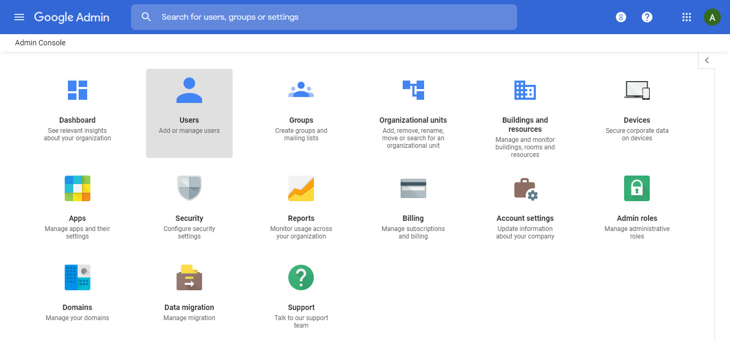
Task: Click 'Secure corporate data on devices' description
Action: (x=637, y=134)
